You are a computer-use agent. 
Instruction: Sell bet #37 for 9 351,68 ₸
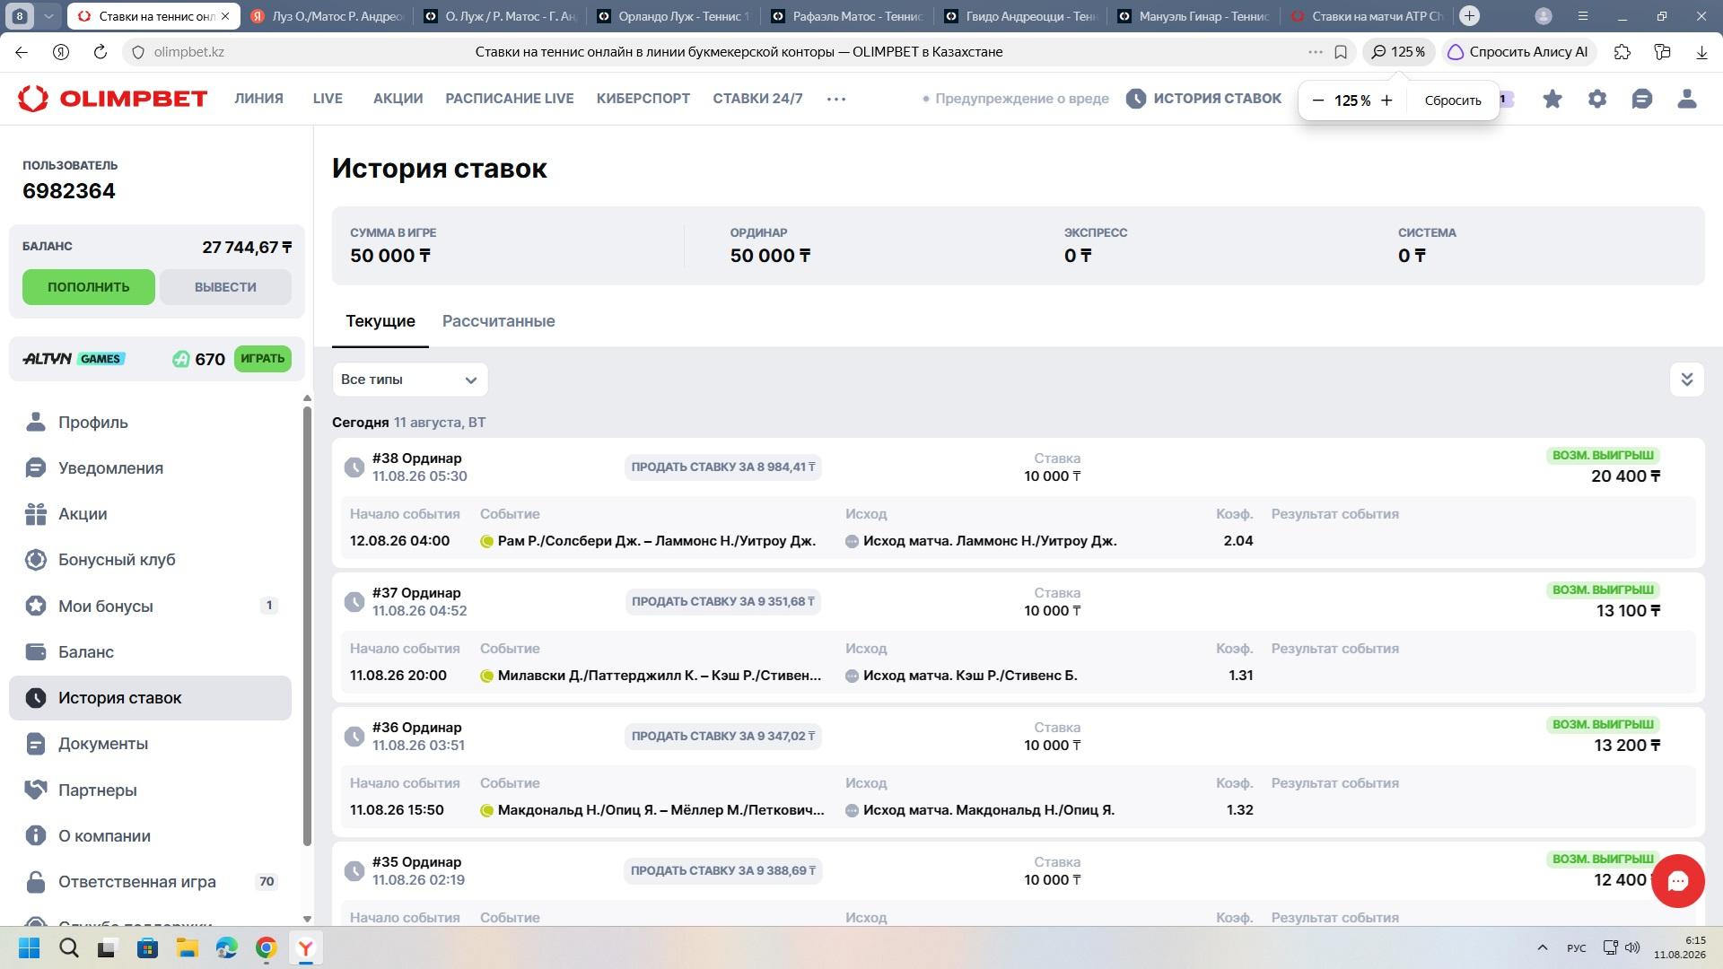click(723, 602)
